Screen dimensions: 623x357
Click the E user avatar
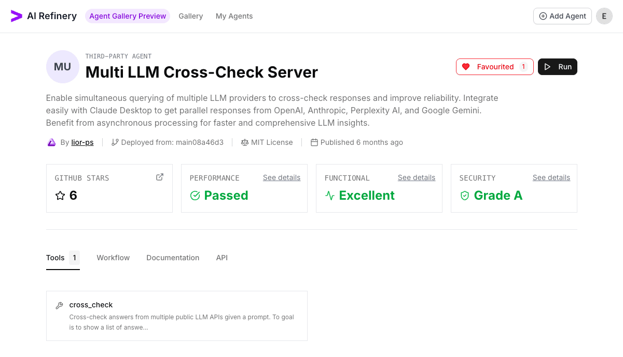(x=604, y=16)
